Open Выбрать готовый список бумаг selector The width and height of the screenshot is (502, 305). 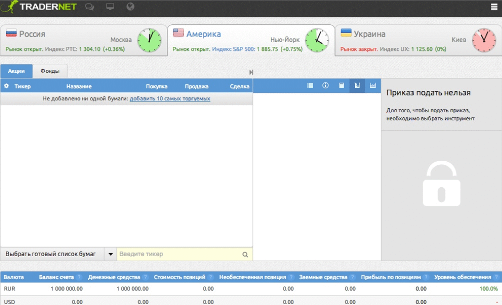(50, 254)
